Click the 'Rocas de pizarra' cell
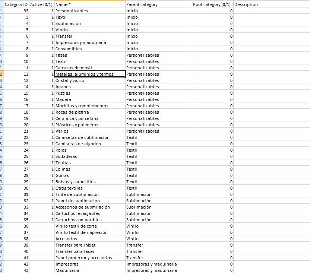The image size is (310, 273). (90, 112)
